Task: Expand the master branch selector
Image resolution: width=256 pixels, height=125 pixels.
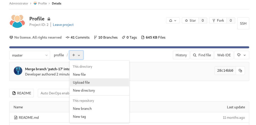Action: pos(30,55)
